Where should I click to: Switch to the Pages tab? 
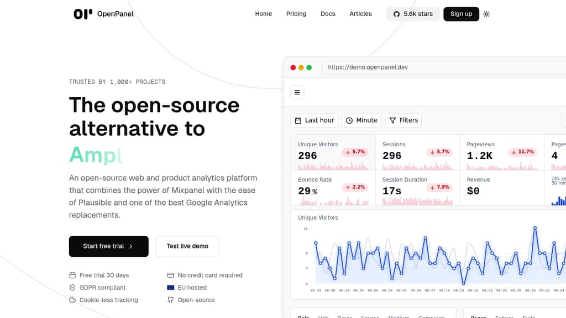[479, 316]
